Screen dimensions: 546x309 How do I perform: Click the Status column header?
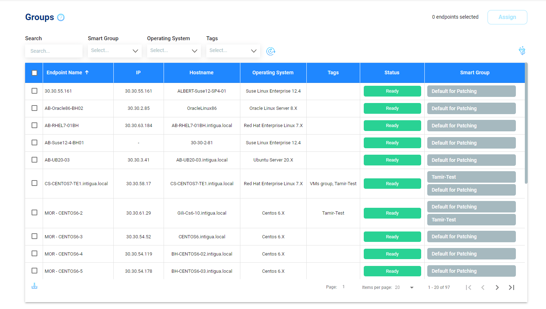coord(392,72)
